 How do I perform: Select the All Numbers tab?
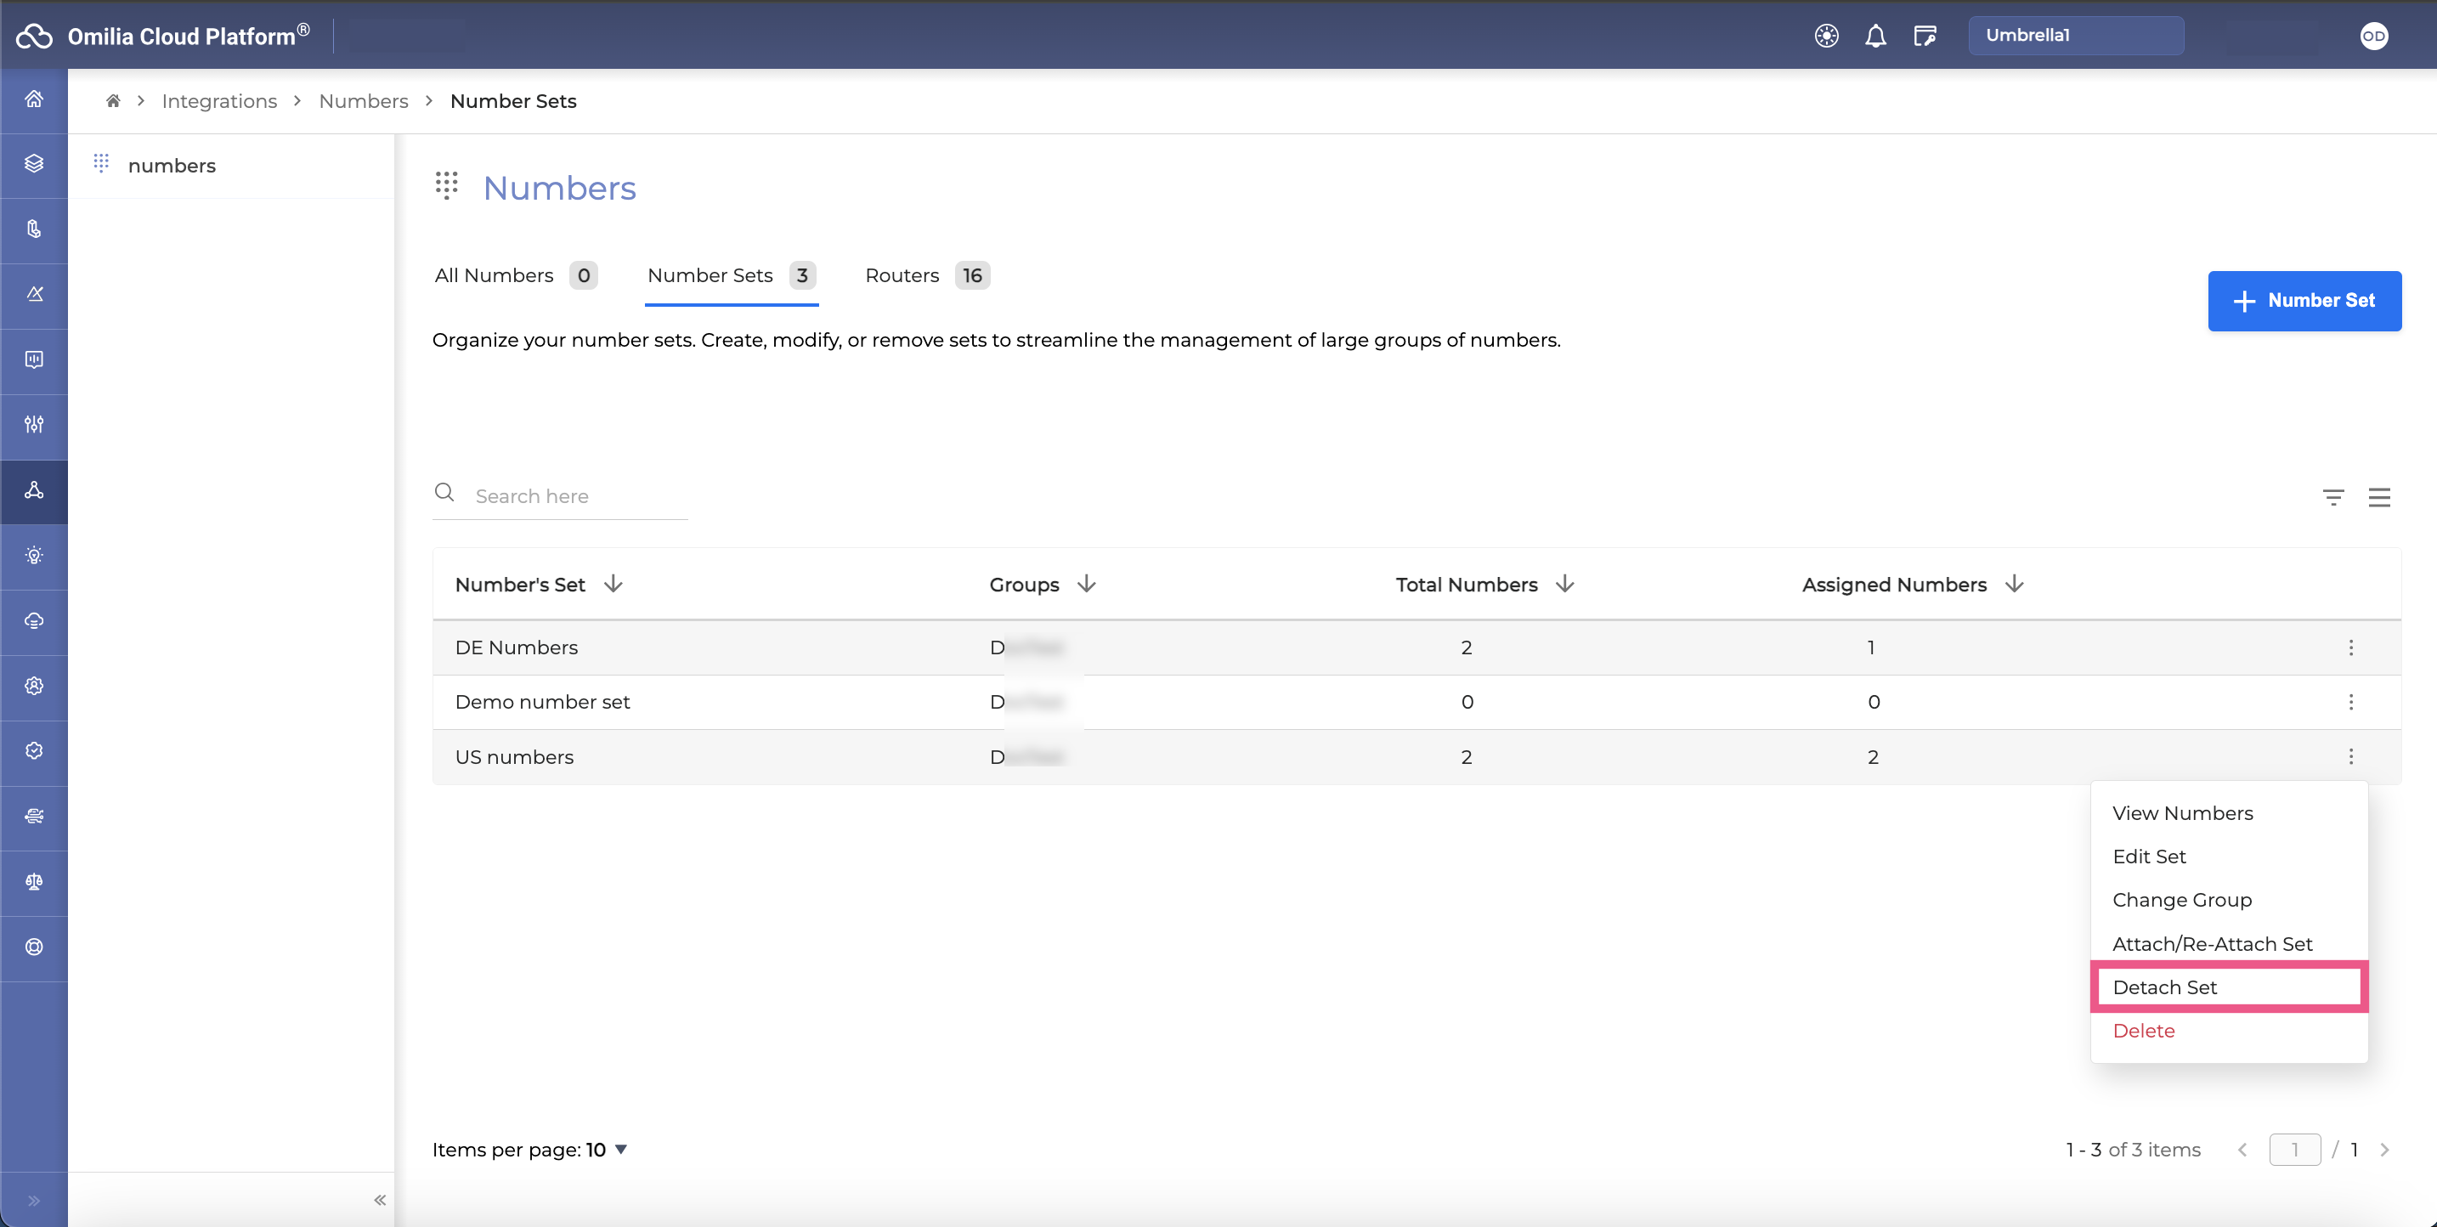tap(495, 275)
